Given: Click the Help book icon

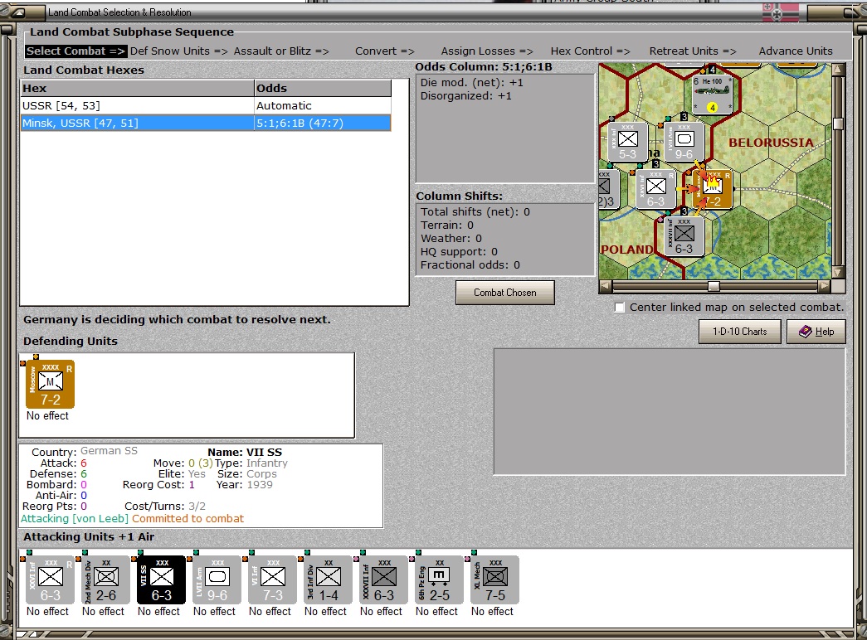Looking at the screenshot, I should [806, 331].
